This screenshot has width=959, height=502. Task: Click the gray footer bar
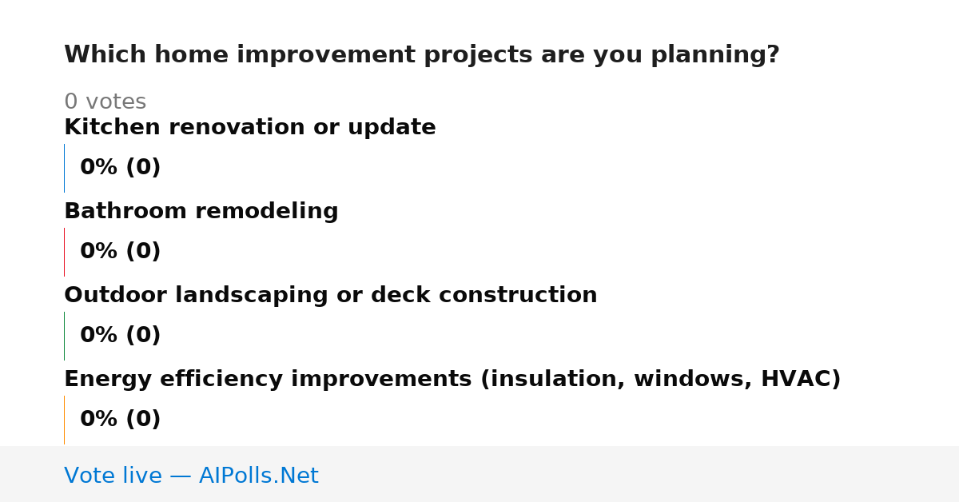coord(479,474)
